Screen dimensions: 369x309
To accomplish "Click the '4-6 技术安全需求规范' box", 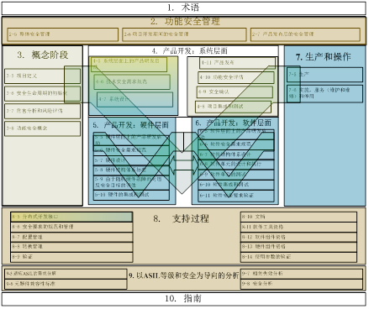I will pos(132,81).
